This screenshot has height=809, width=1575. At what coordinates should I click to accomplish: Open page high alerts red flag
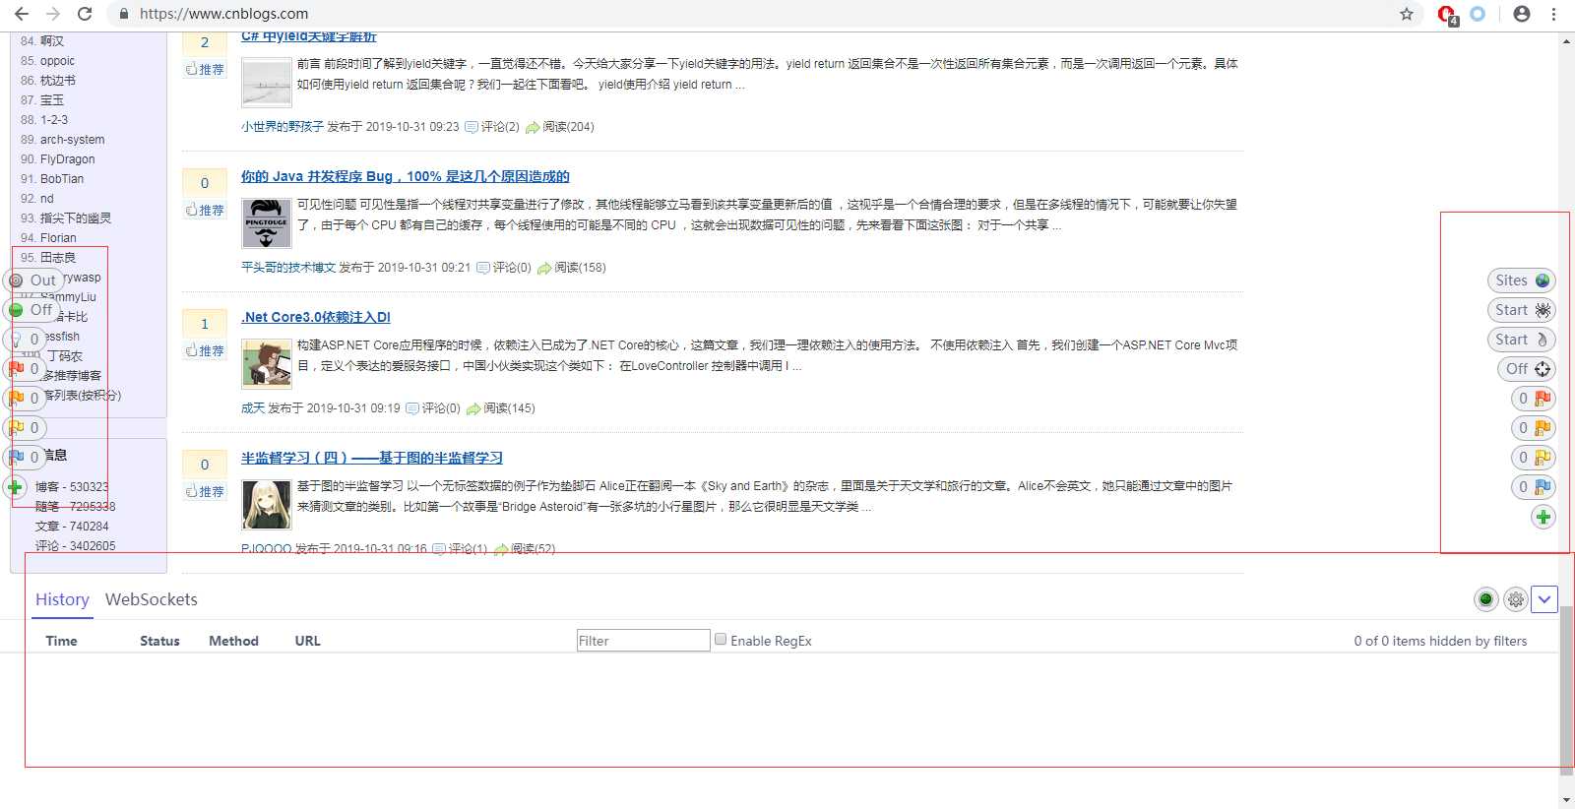coord(25,369)
